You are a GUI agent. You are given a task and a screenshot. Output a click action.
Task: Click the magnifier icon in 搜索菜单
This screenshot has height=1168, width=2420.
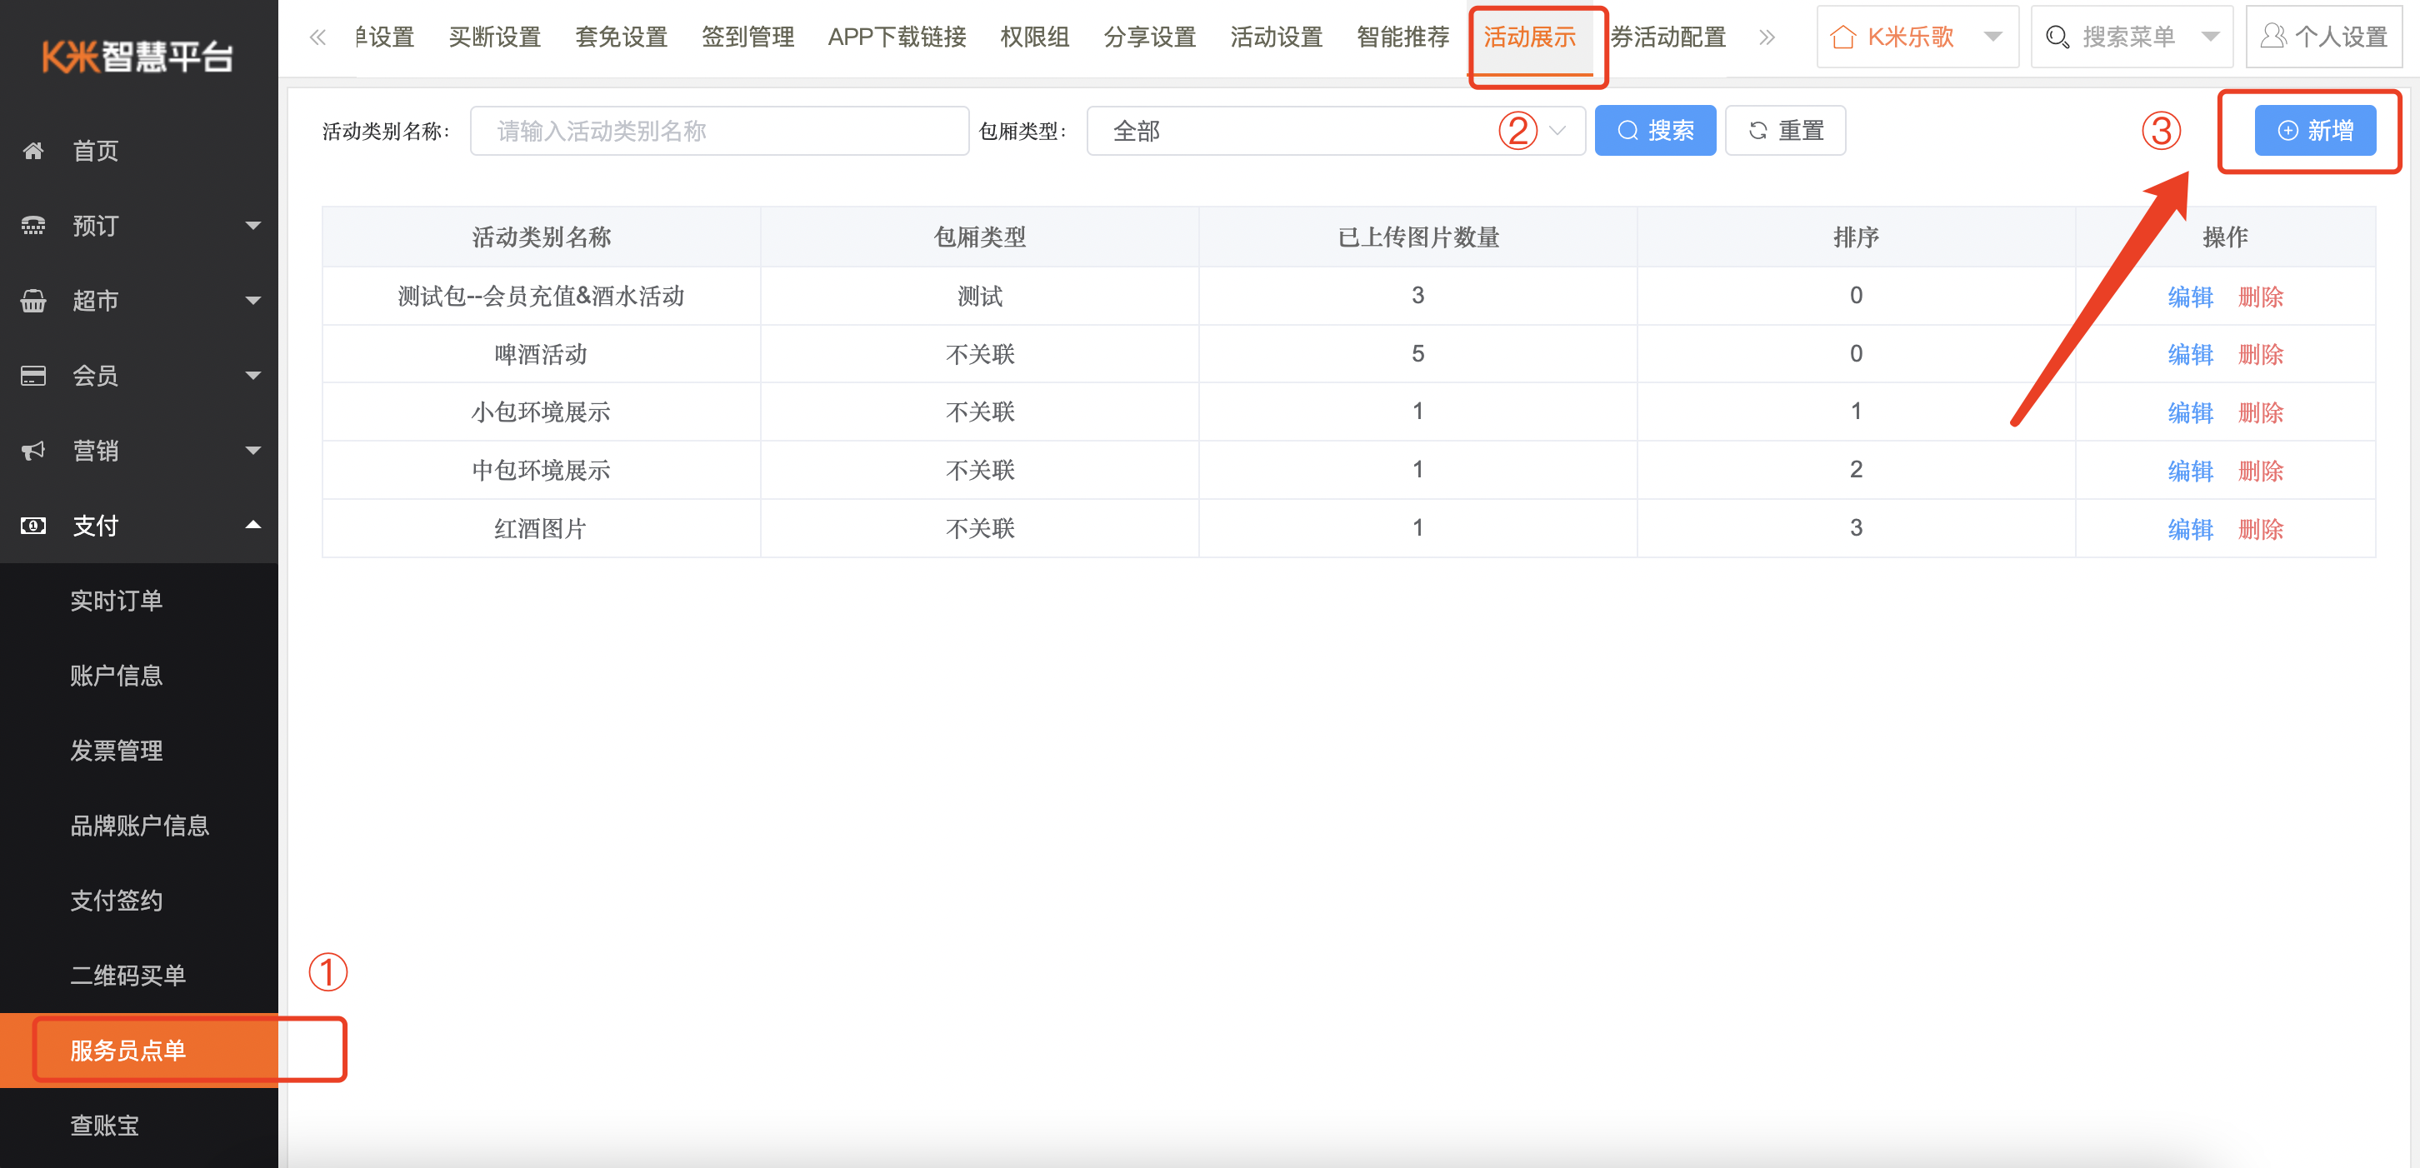(2057, 37)
